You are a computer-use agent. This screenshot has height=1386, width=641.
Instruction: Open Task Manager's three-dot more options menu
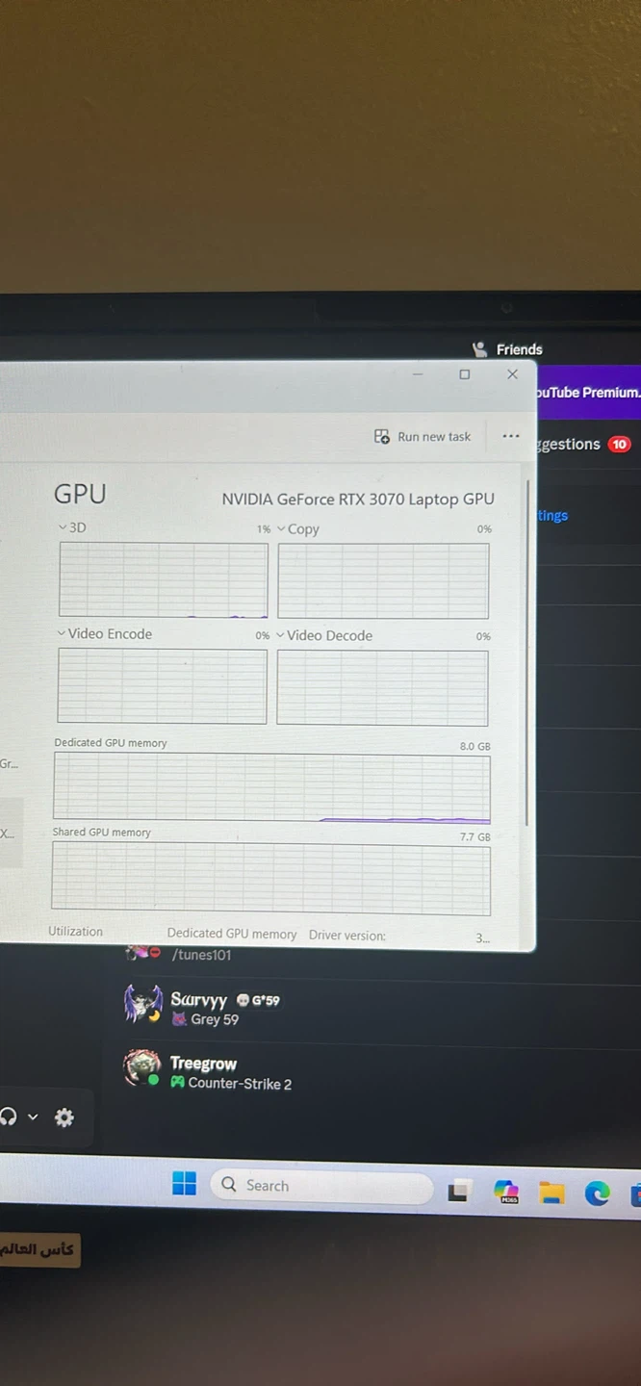(x=511, y=436)
